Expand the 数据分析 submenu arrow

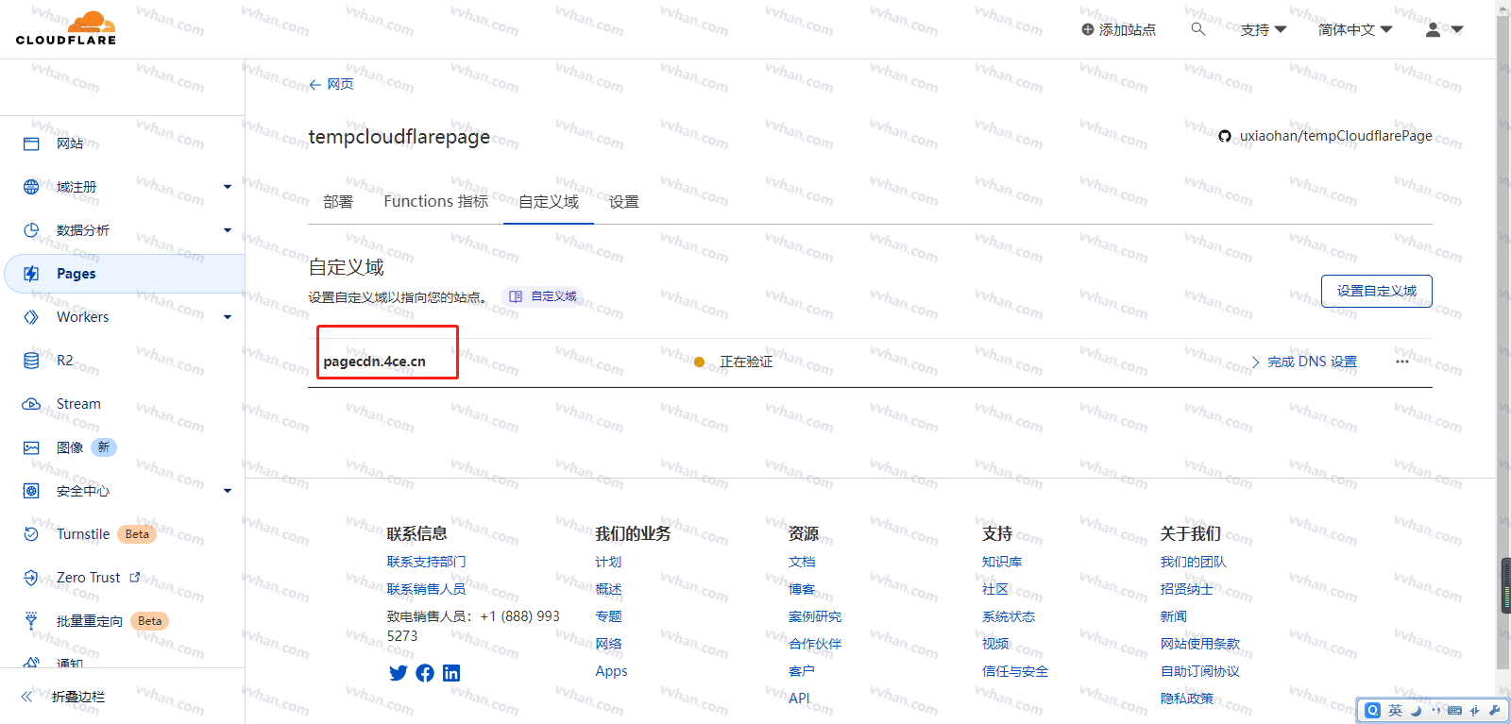pyautogui.click(x=228, y=230)
